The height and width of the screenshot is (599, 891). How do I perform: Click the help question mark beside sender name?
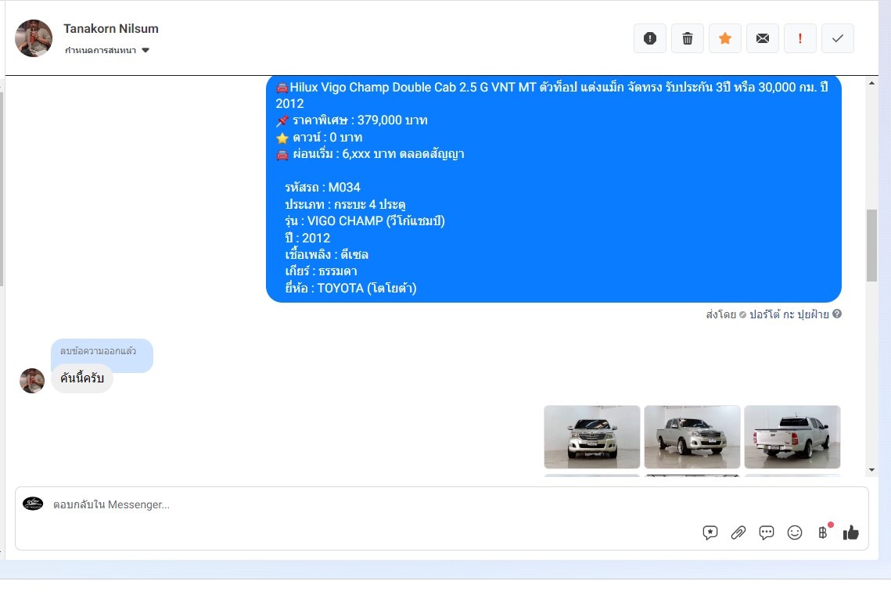[837, 314]
